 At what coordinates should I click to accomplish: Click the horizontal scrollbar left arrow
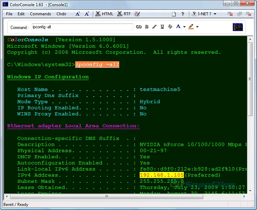(x=7, y=196)
